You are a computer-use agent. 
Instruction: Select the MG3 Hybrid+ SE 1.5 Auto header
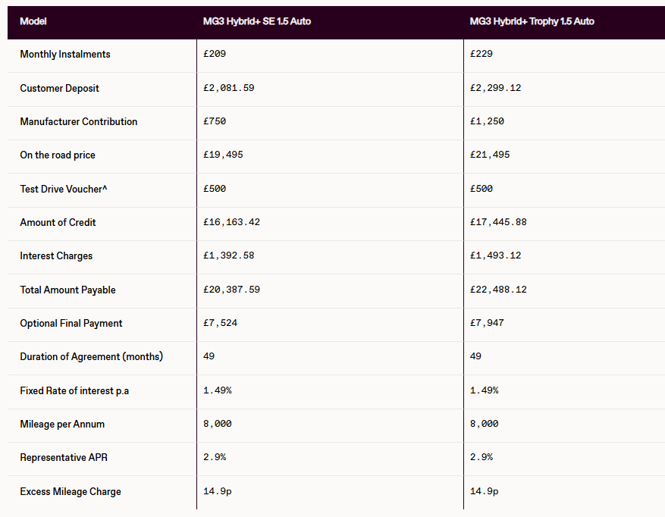click(x=257, y=21)
